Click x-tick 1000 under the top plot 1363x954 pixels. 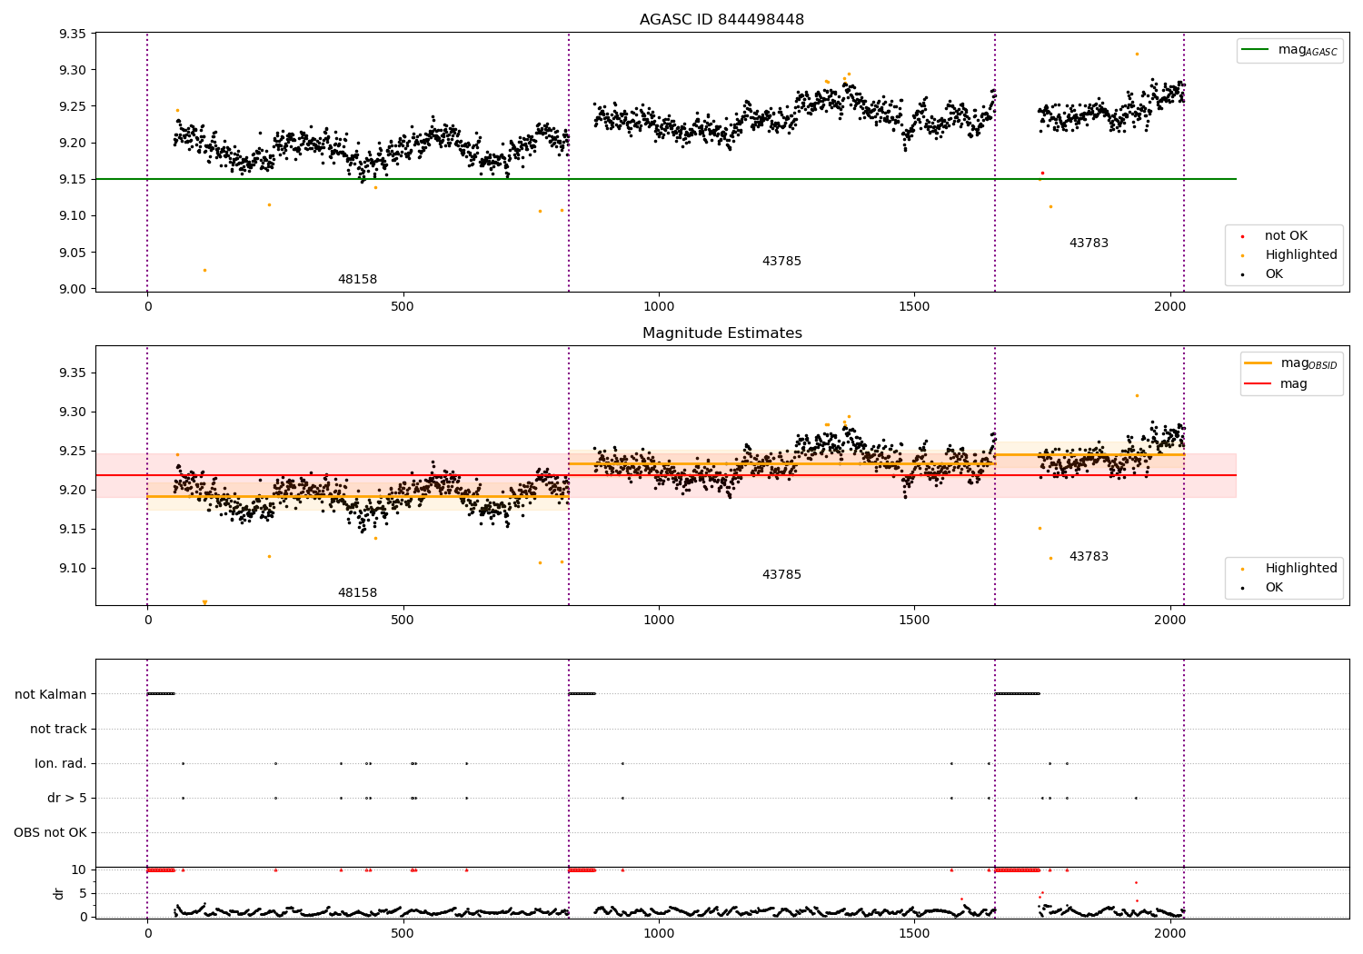[x=658, y=307]
